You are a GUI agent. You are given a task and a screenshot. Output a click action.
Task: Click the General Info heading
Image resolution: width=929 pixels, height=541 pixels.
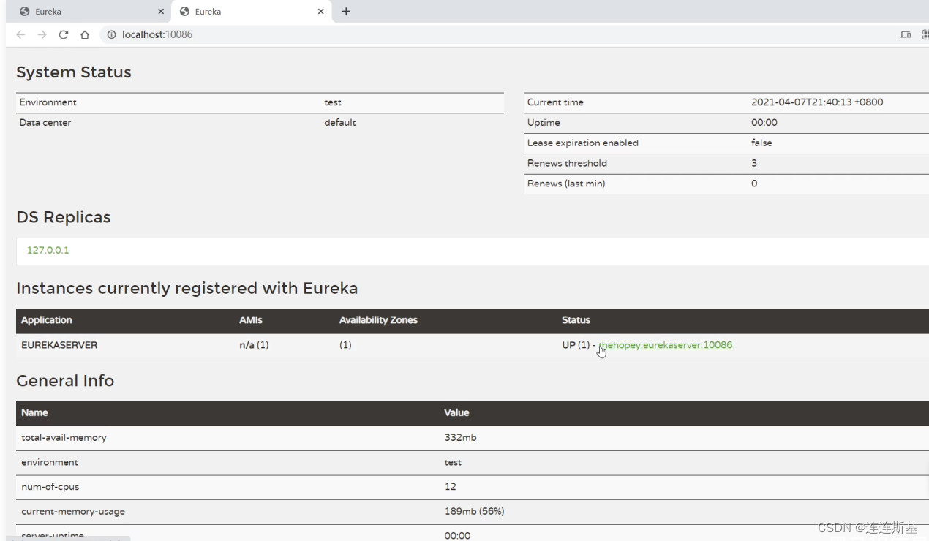(x=65, y=381)
